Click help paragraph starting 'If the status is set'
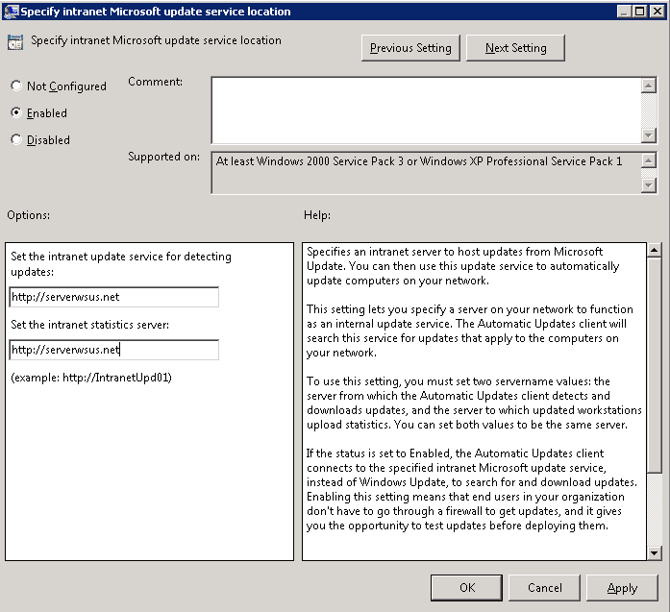 [x=472, y=489]
